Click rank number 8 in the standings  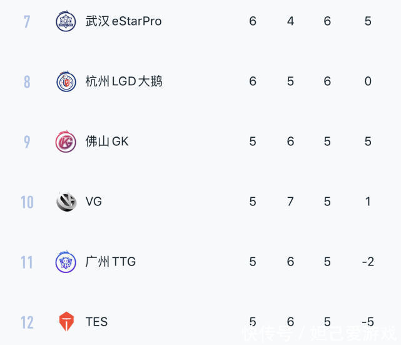(x=27, y=81)
